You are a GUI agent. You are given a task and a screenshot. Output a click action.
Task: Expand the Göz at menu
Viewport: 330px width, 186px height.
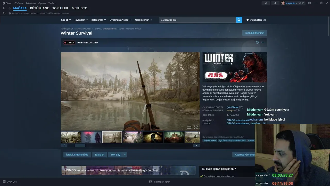(65, 20)
